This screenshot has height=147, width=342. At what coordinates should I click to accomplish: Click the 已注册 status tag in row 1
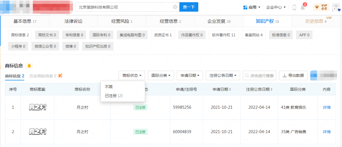point(140,107)
